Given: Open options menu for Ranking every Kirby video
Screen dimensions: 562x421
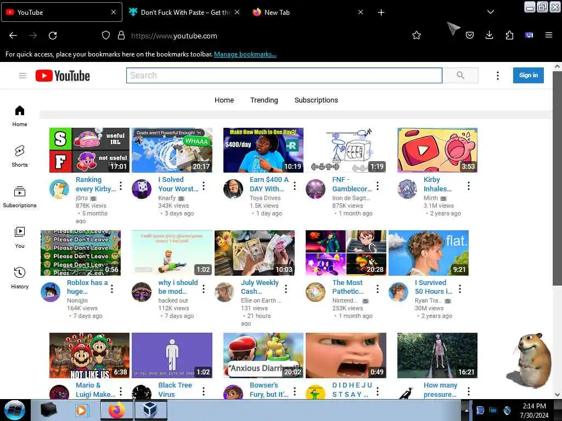Looking at the screenshot, I should coord(121,186).
